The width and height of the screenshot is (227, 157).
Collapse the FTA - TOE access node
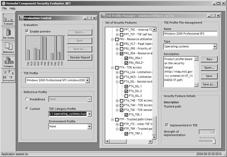(x=112, y=68)
